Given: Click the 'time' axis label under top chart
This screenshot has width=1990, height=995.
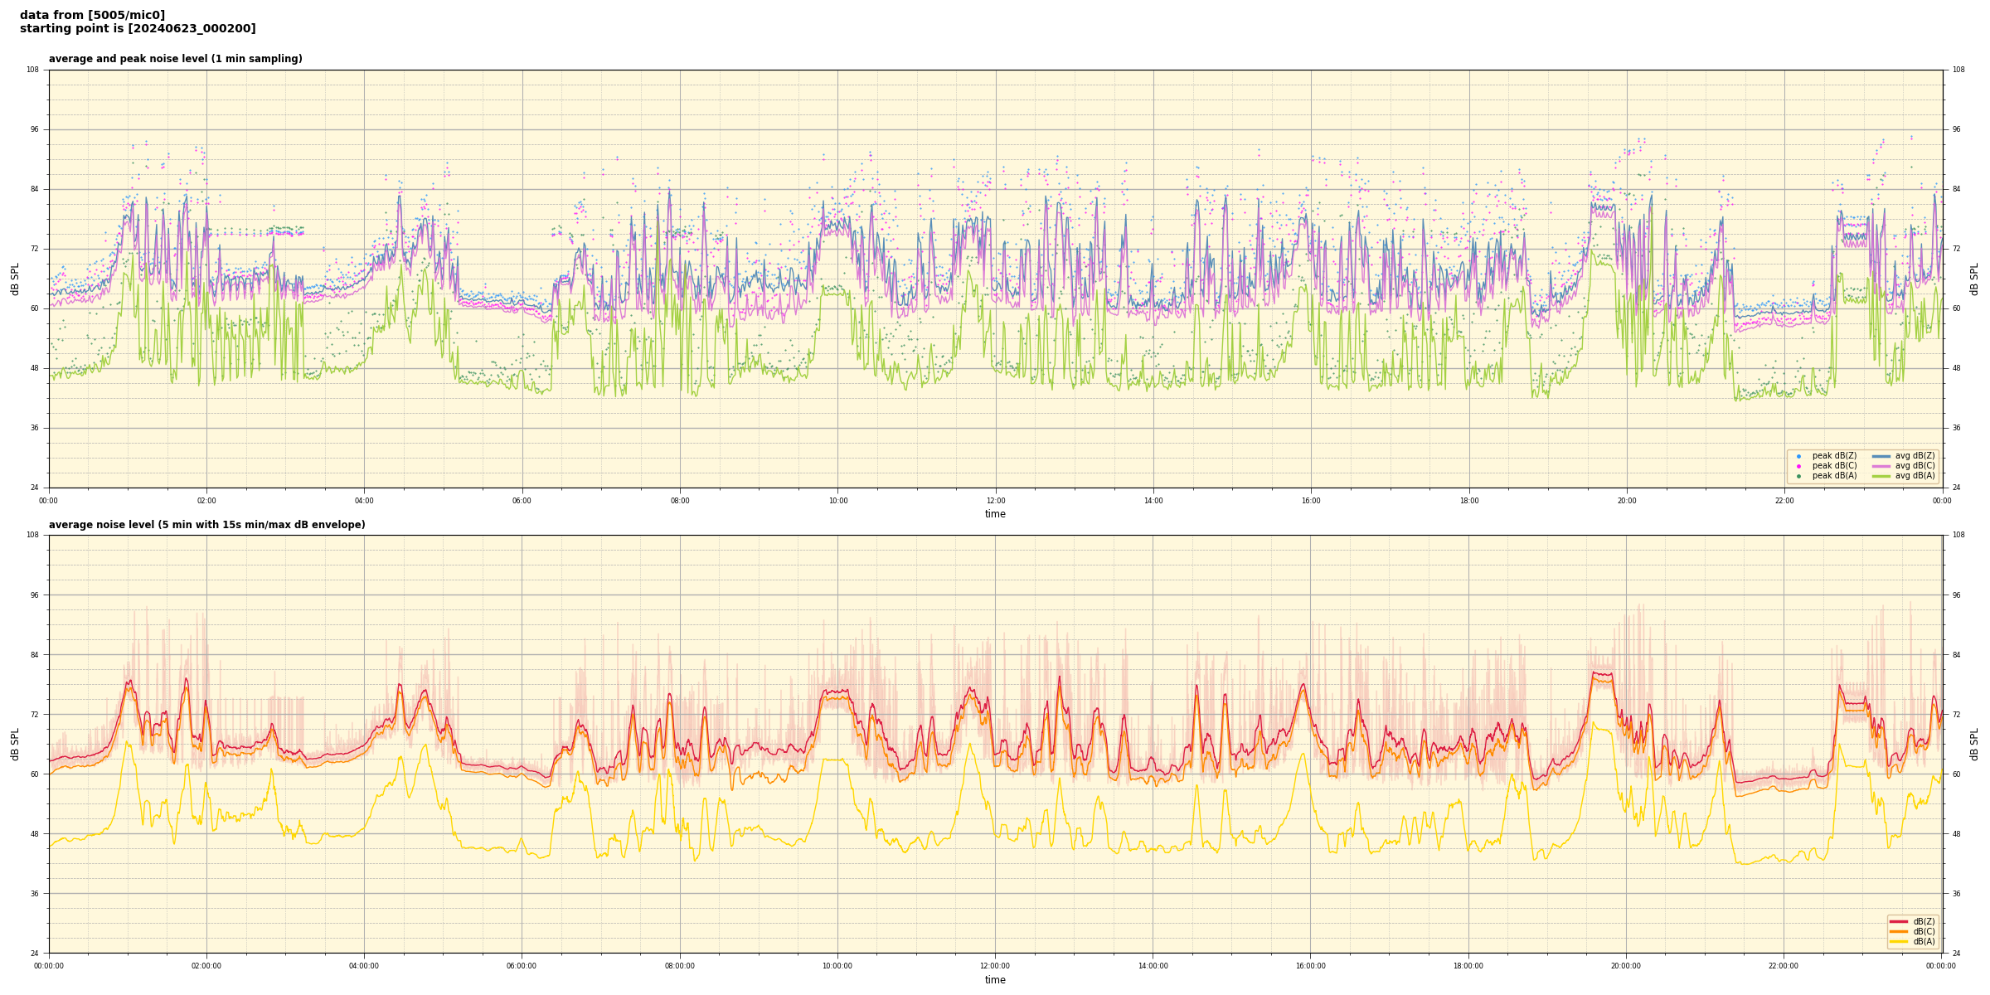Looking at the screenshot, I should click(995, 514).
